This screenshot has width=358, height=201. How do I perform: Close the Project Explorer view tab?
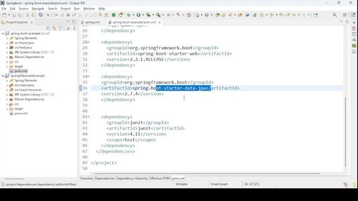point(31,22)
